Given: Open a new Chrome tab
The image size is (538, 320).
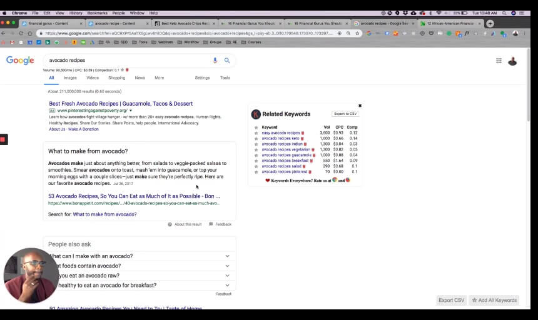Looking at the screenshot, I should click(x=490, y=23).
